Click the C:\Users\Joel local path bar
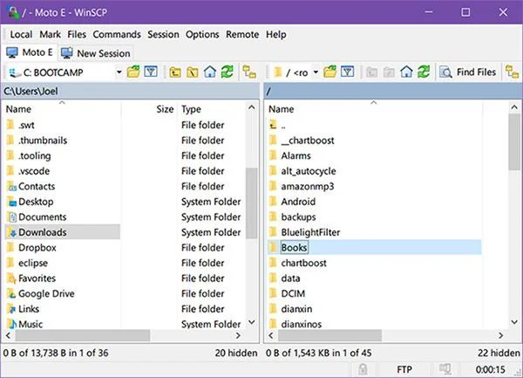 130,91
